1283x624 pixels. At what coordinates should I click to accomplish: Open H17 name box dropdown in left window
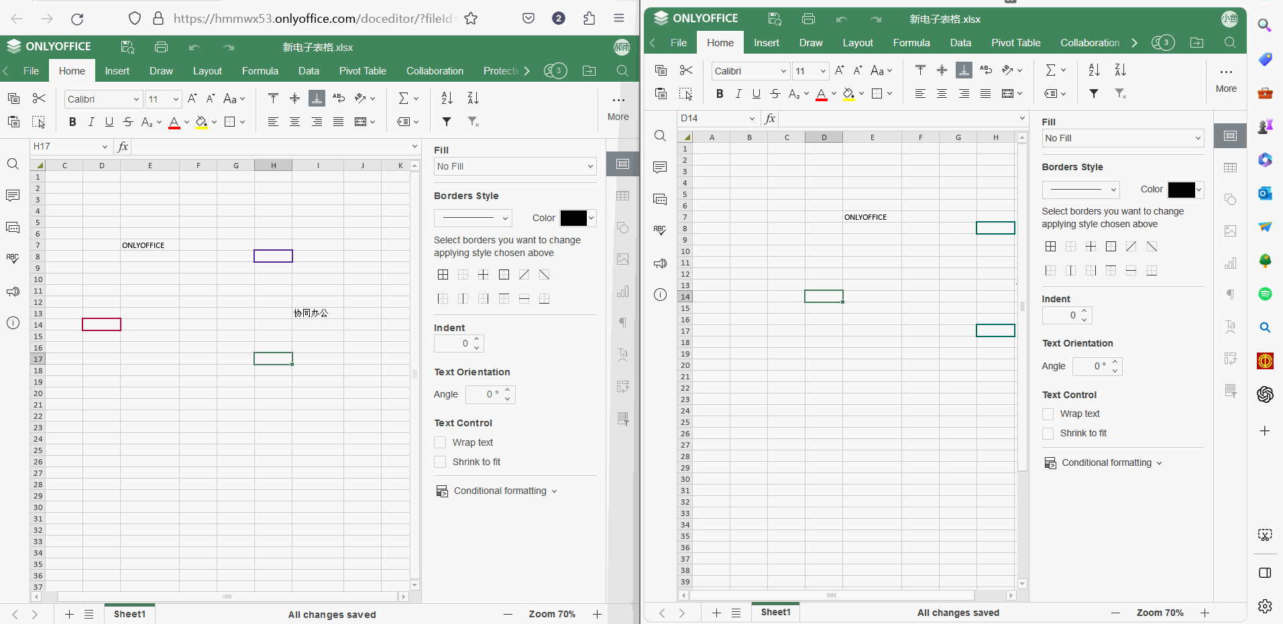(x=105, y=147)
